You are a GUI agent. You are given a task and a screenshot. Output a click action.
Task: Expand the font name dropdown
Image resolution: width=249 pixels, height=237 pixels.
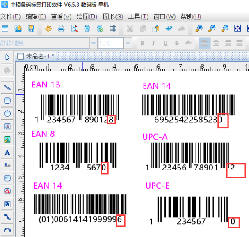pyautogui.click(x=93, y=44)
